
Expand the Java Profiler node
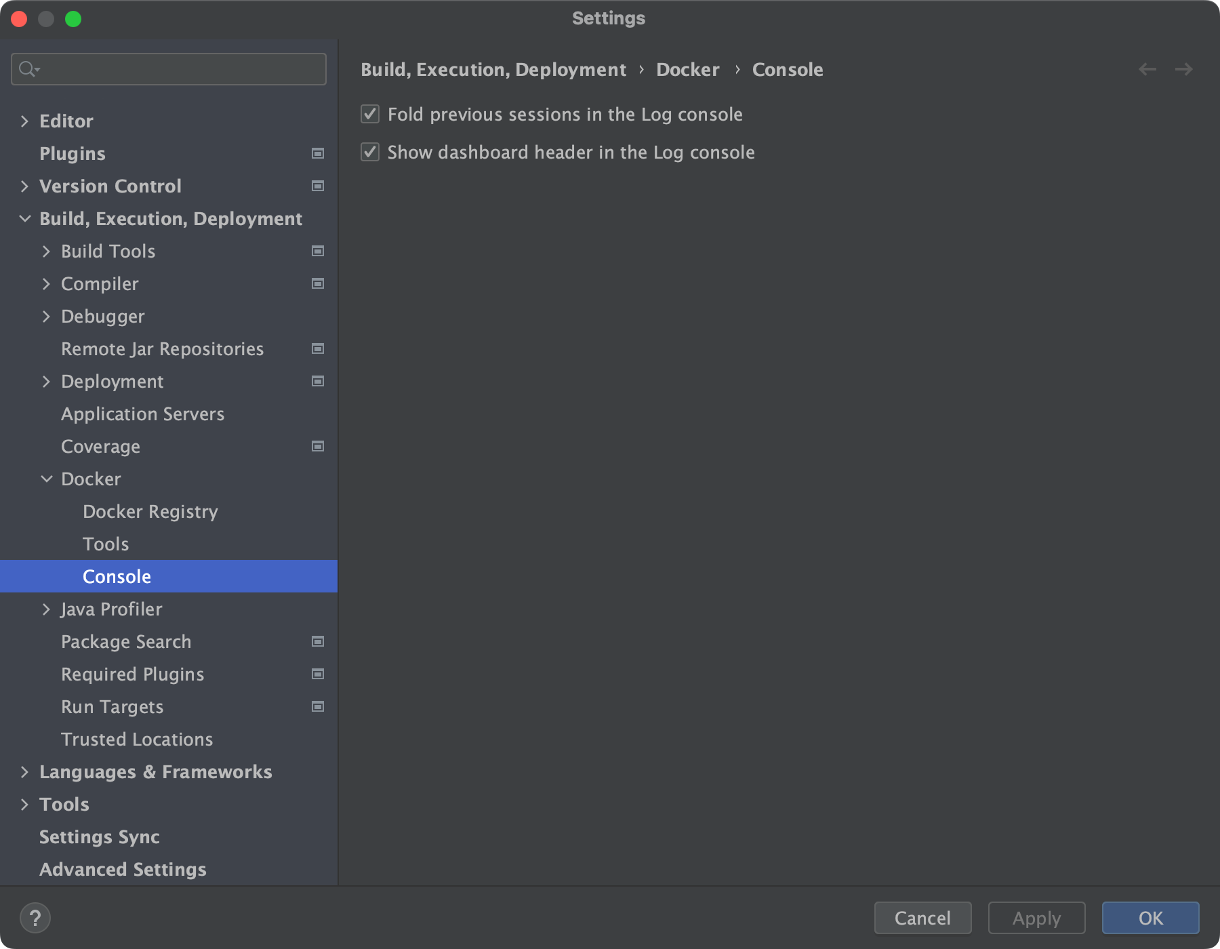pos(47,609)
